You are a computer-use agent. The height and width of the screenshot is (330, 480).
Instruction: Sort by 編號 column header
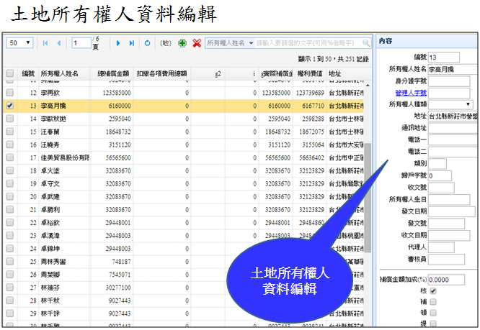(28, 73)
